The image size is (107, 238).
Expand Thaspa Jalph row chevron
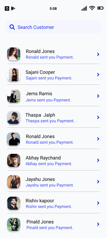pyautogui.click(x=98, y=117)
